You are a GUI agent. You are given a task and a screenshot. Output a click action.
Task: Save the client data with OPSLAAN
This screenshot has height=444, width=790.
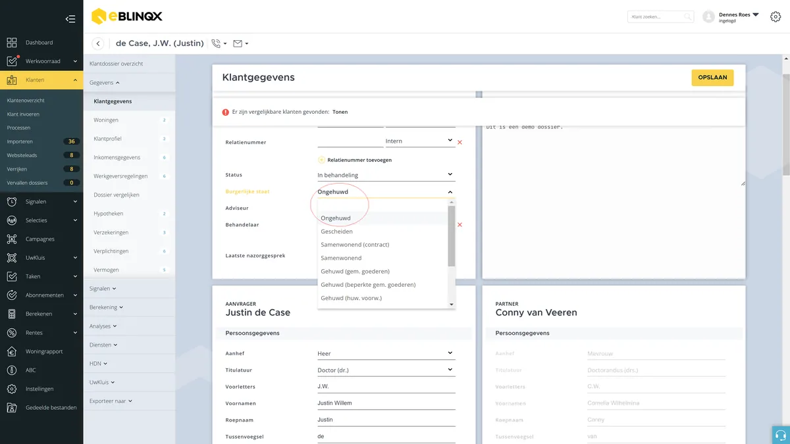[x=712, y=78]
